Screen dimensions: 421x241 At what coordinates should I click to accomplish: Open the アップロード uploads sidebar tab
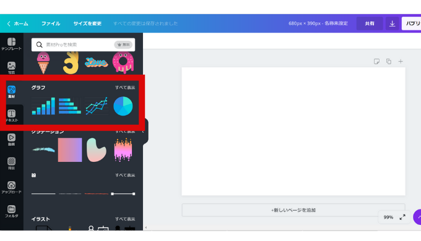[x=11, y=187]
